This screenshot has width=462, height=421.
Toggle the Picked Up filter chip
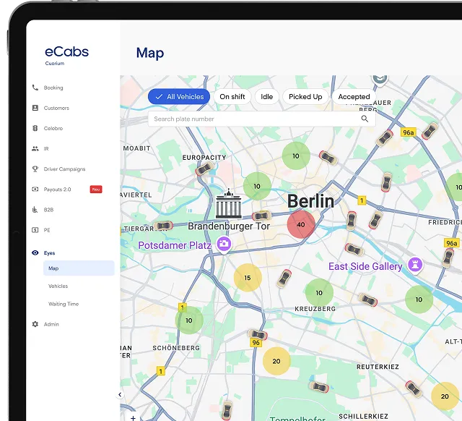[305, 96]
